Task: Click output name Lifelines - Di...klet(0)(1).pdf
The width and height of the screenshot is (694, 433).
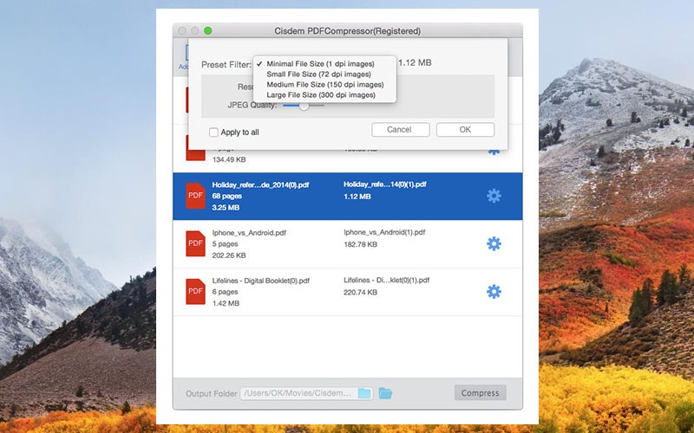Action: coord(386,280)
